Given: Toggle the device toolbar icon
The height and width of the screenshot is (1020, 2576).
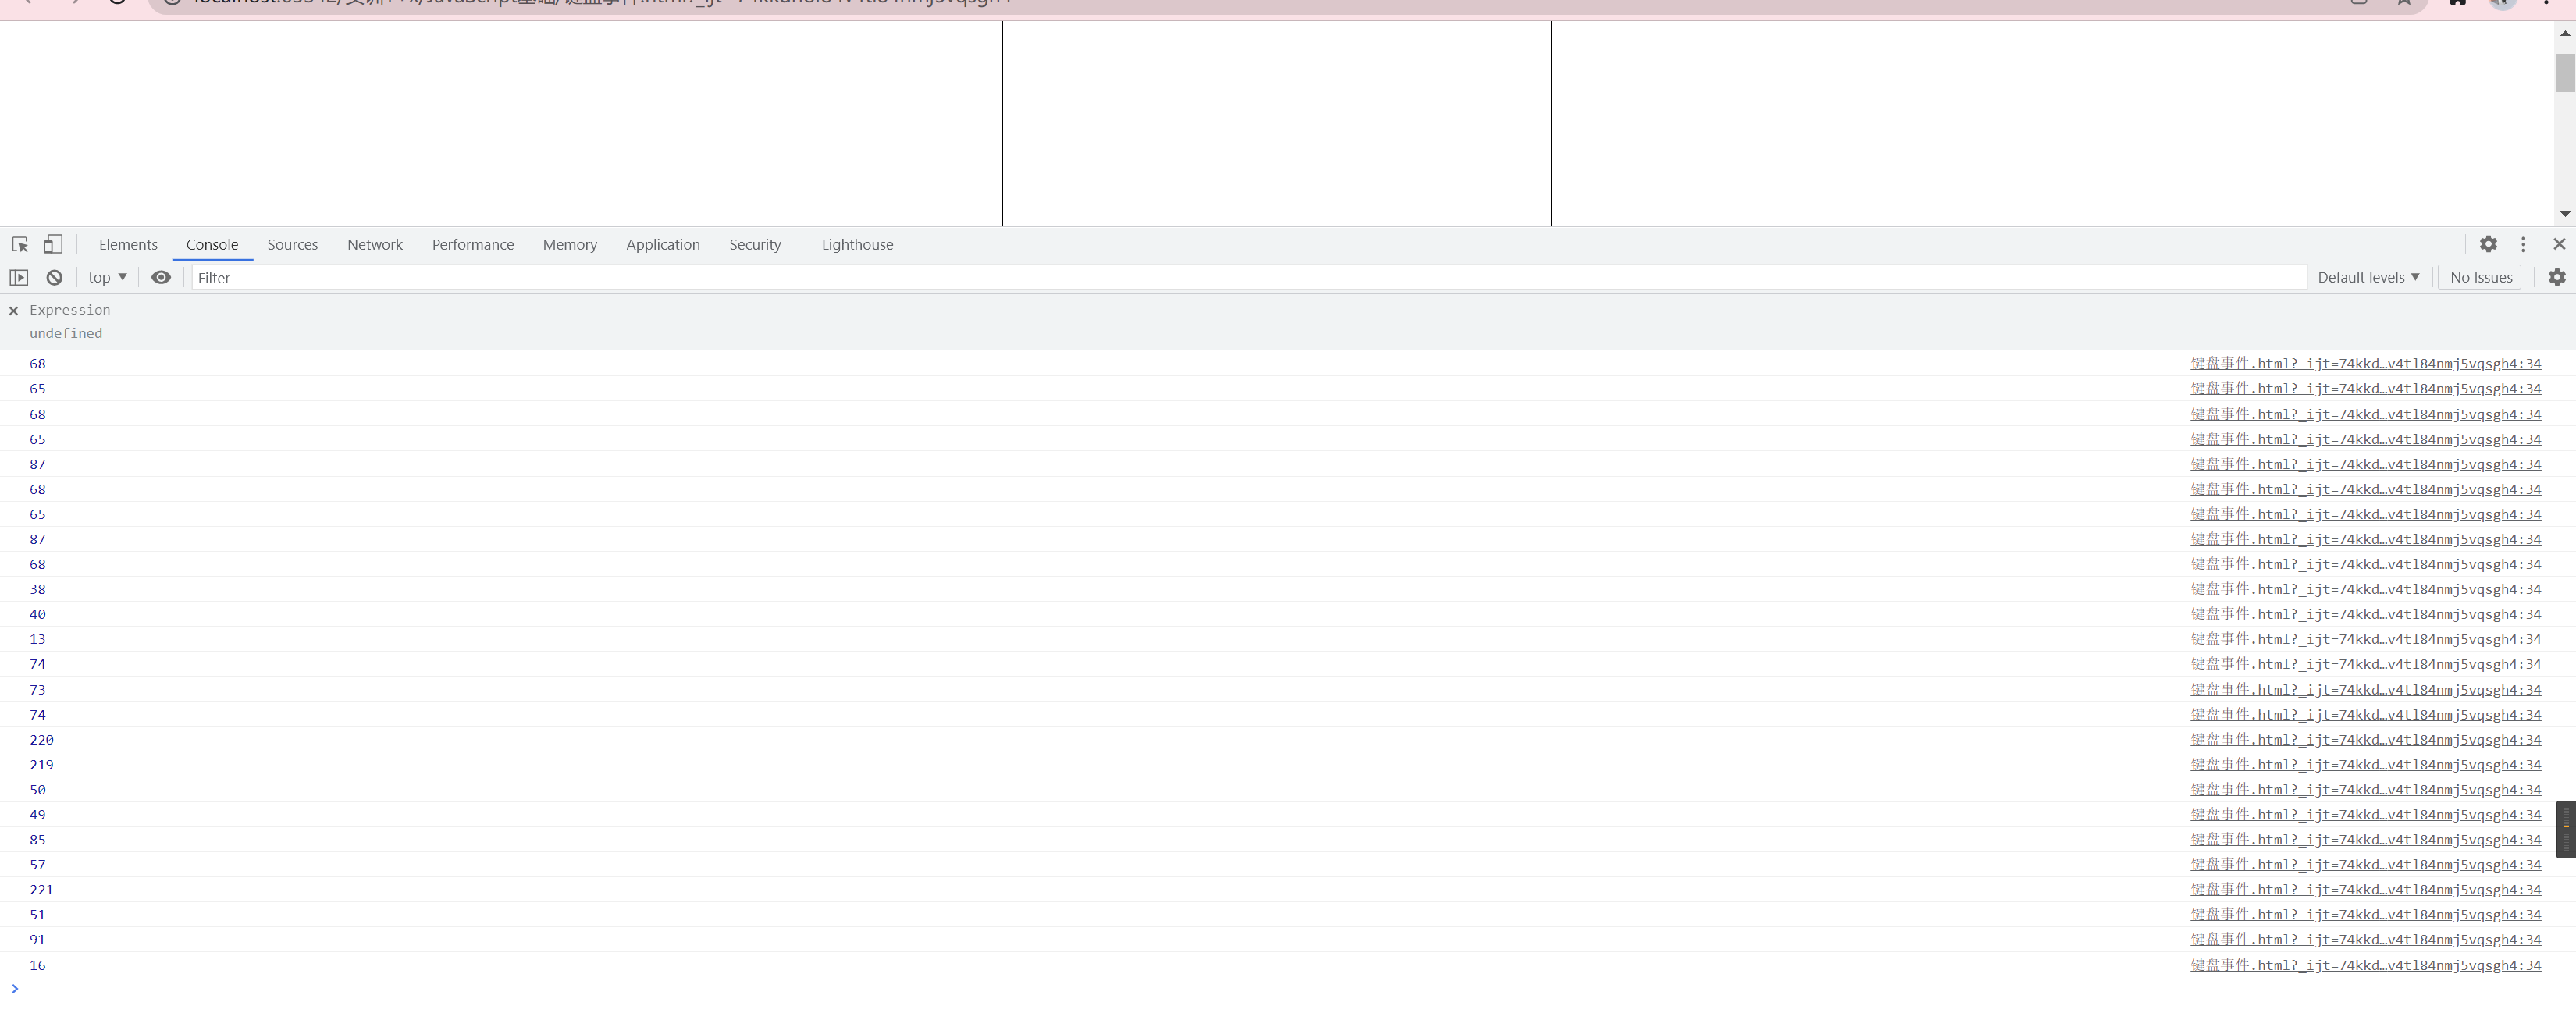Looking at the screenshot, I should [53, 244].
